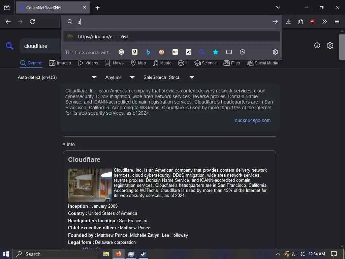Click the page vertical scrollbar thumb

click(342, 47)
